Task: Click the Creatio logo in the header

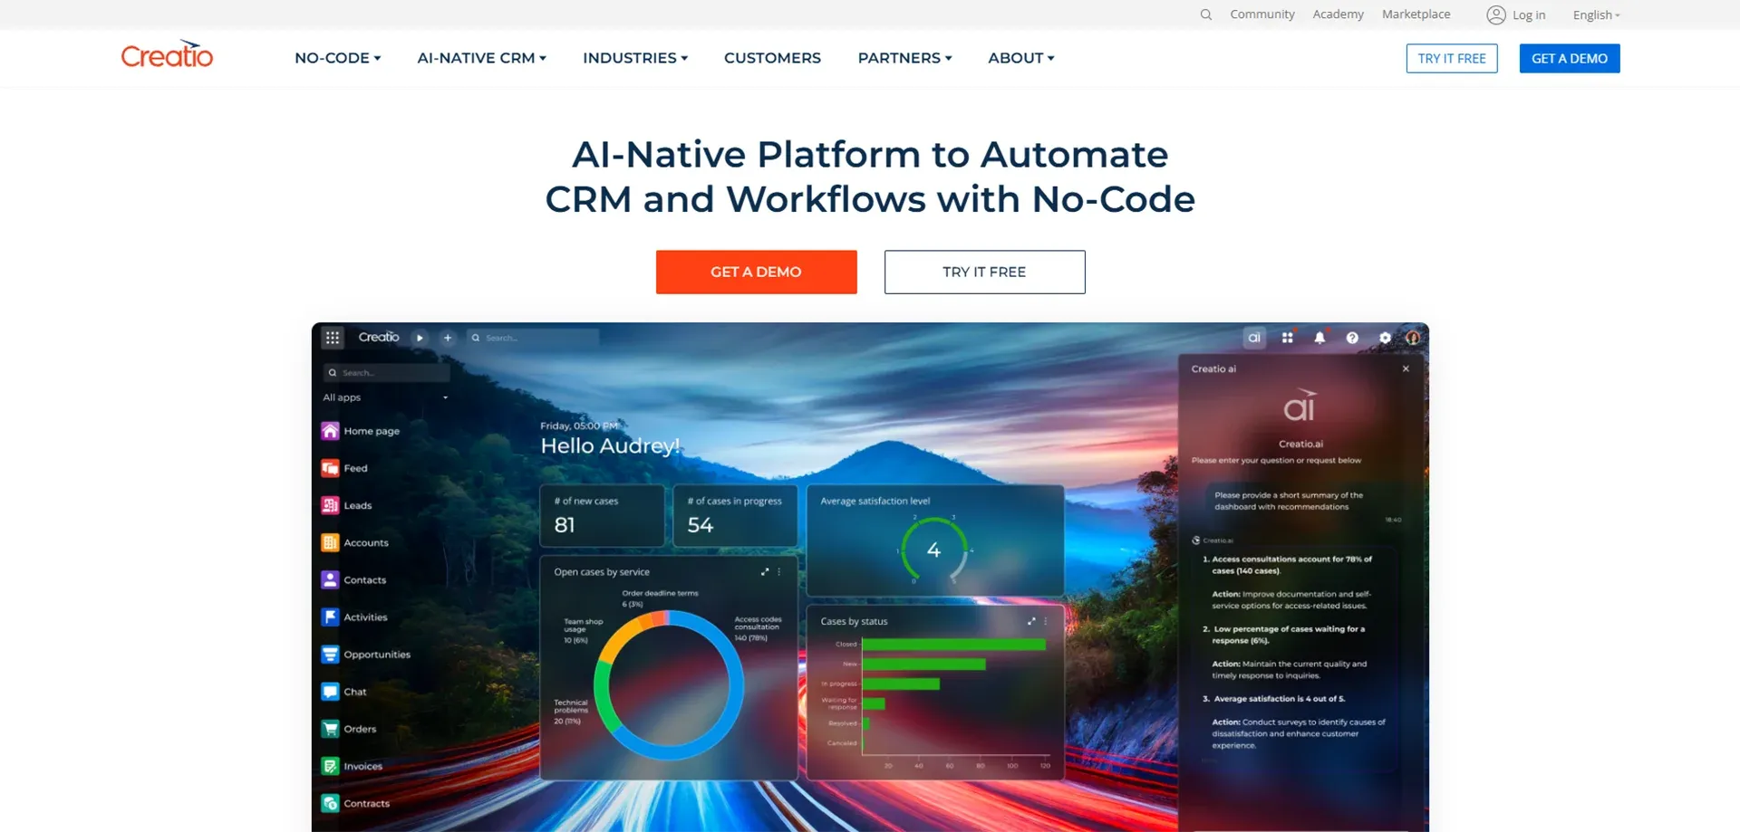Action: 168,55
